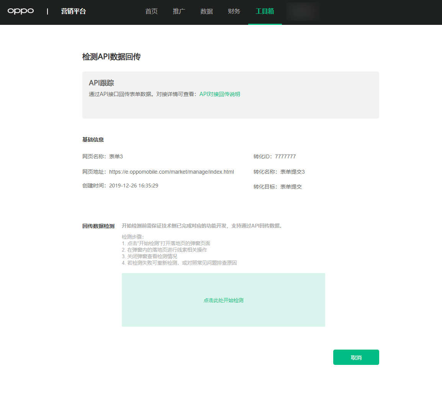Image resolution: width=442 pixels, height=402 pixels.
Task: Click the 回传数据检测 section label
Action: (x=98, y=226)
